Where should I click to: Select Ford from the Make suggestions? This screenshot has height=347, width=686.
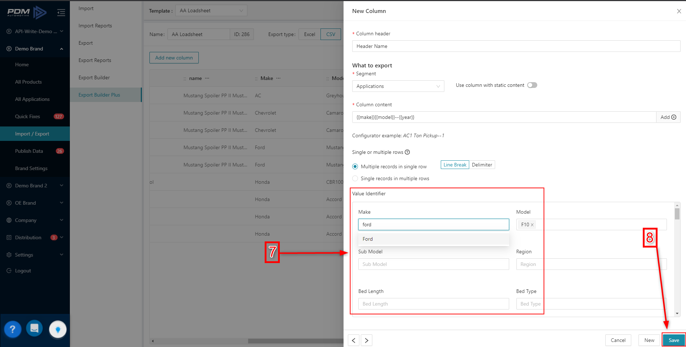tap(434, 239)
